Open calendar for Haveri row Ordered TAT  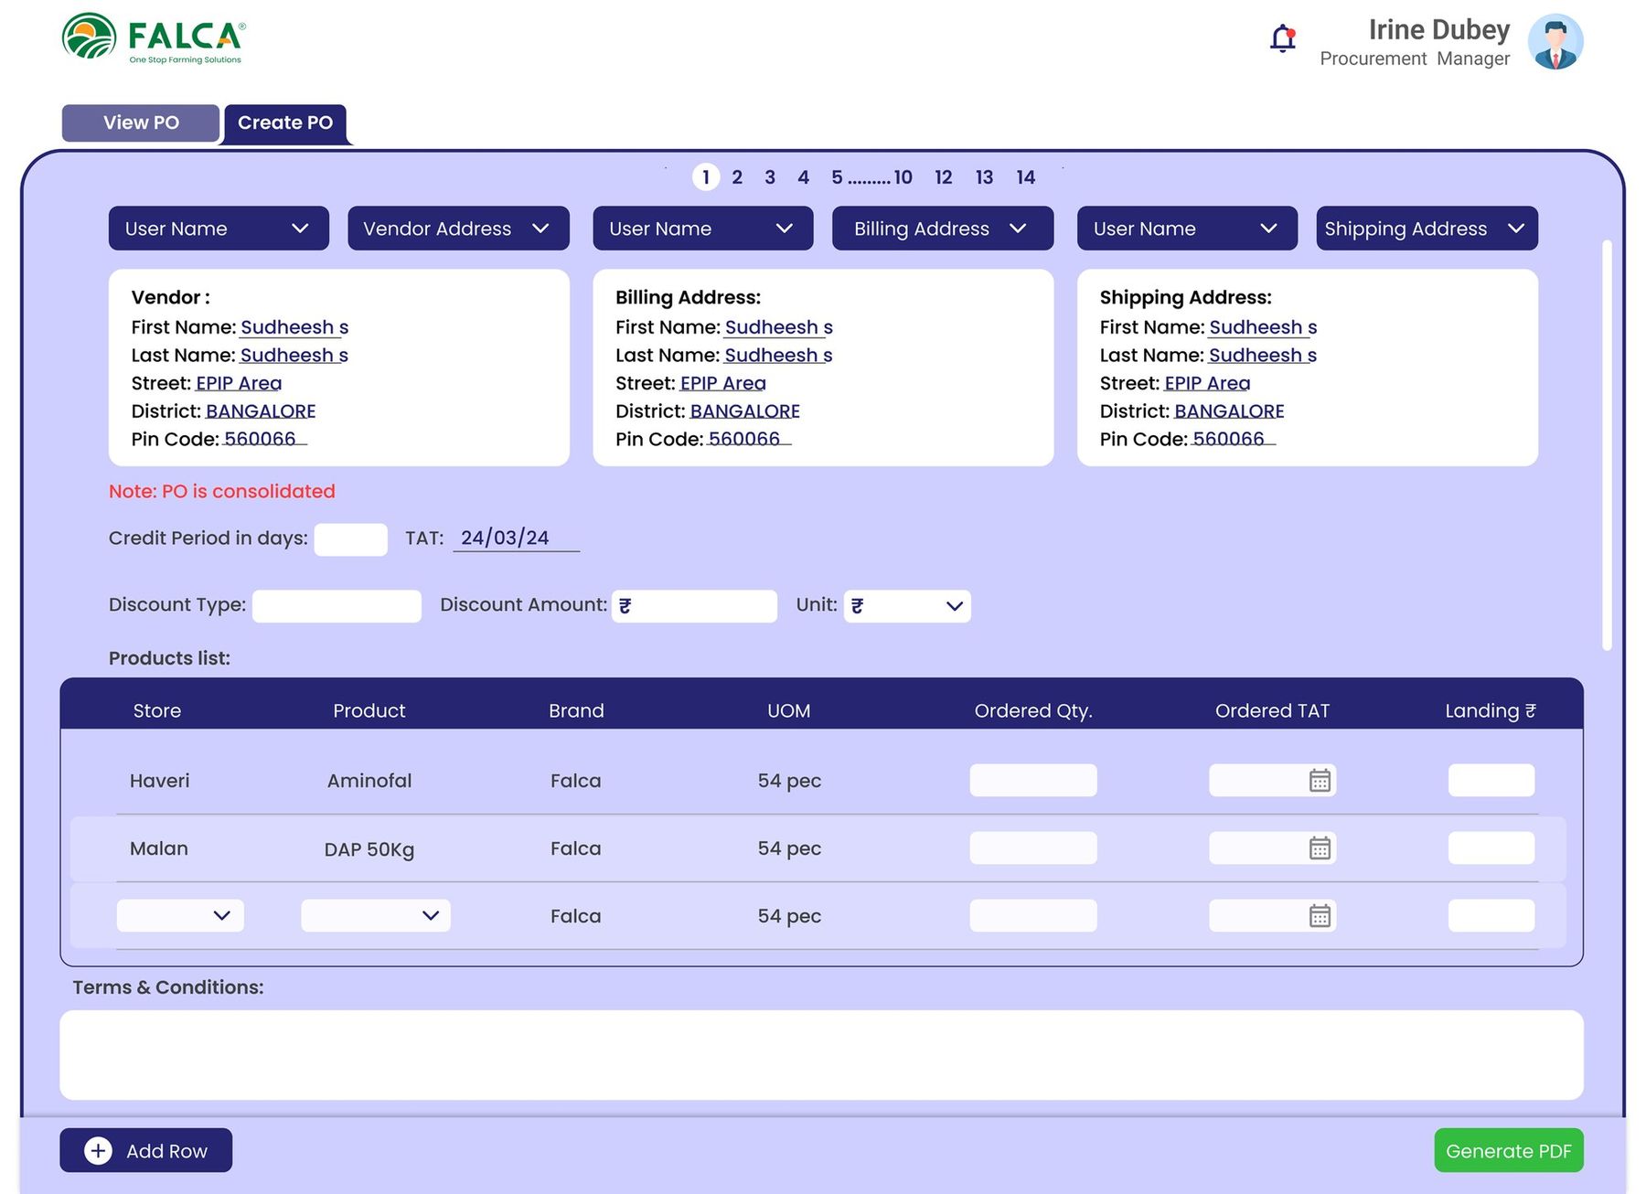click(1320, 780)
